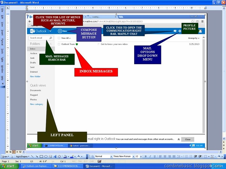The image size is (226, 169).
Task: Toggle Italic formatting
Action: [150, 156]
